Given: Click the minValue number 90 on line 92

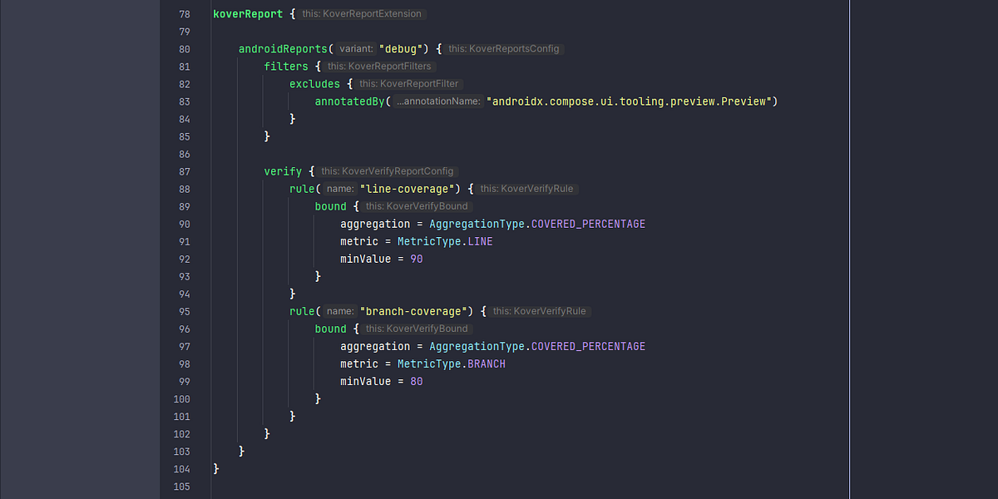Looking at the screenshot, I should pos(417,258).
